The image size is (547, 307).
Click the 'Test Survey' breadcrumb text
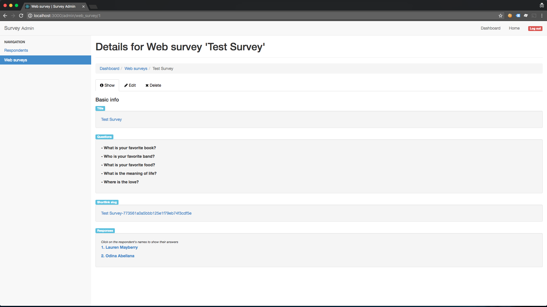[x=163, y=69]
